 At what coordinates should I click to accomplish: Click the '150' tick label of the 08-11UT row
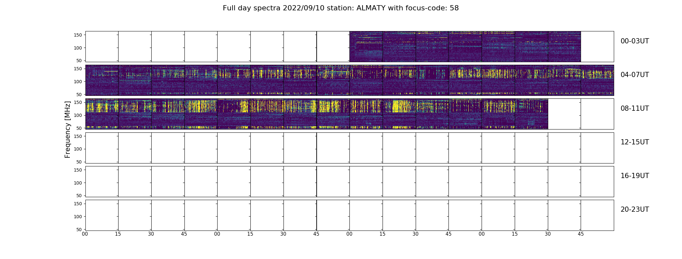point(78,102)
